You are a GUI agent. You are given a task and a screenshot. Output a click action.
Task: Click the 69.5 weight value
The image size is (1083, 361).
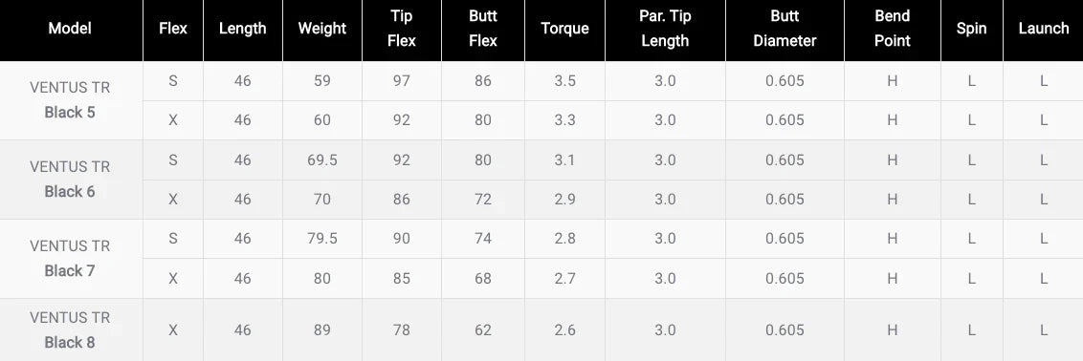pyautogui.click(x=322, y=159)
